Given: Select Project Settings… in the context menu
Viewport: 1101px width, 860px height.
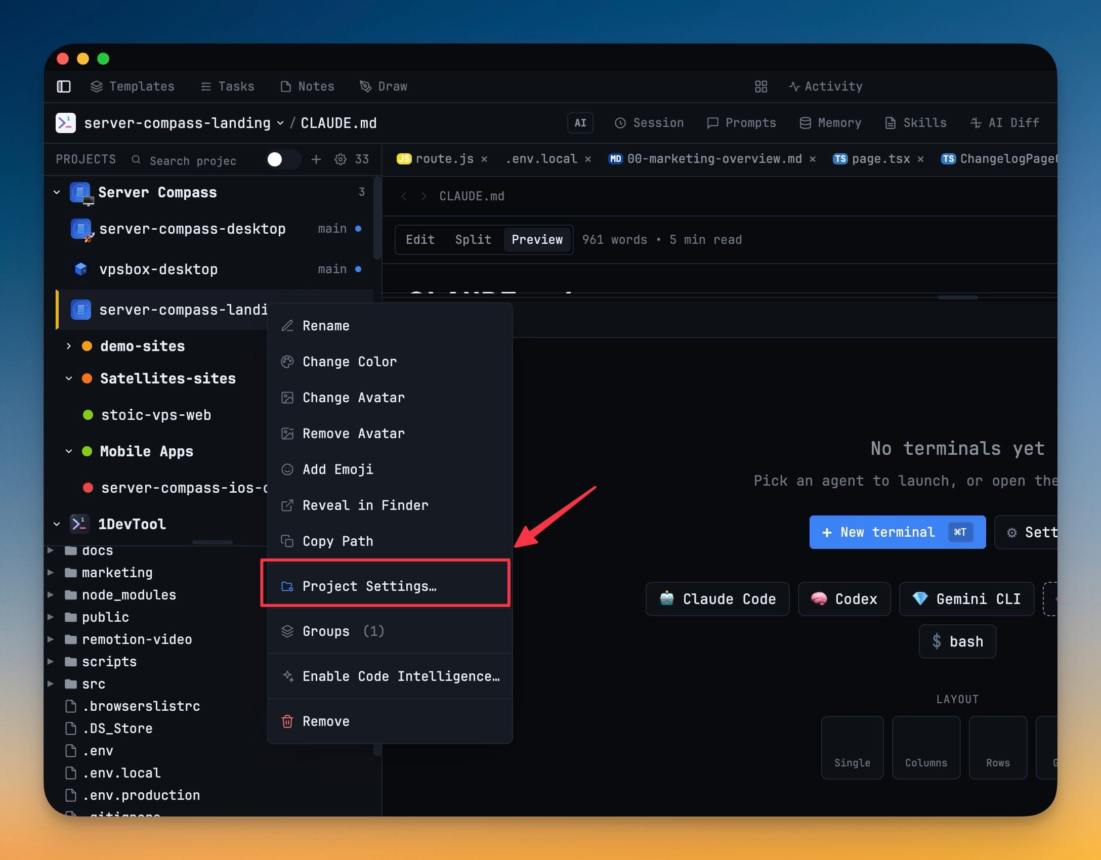Looking at the screenshot, I should tap(390, 586).
